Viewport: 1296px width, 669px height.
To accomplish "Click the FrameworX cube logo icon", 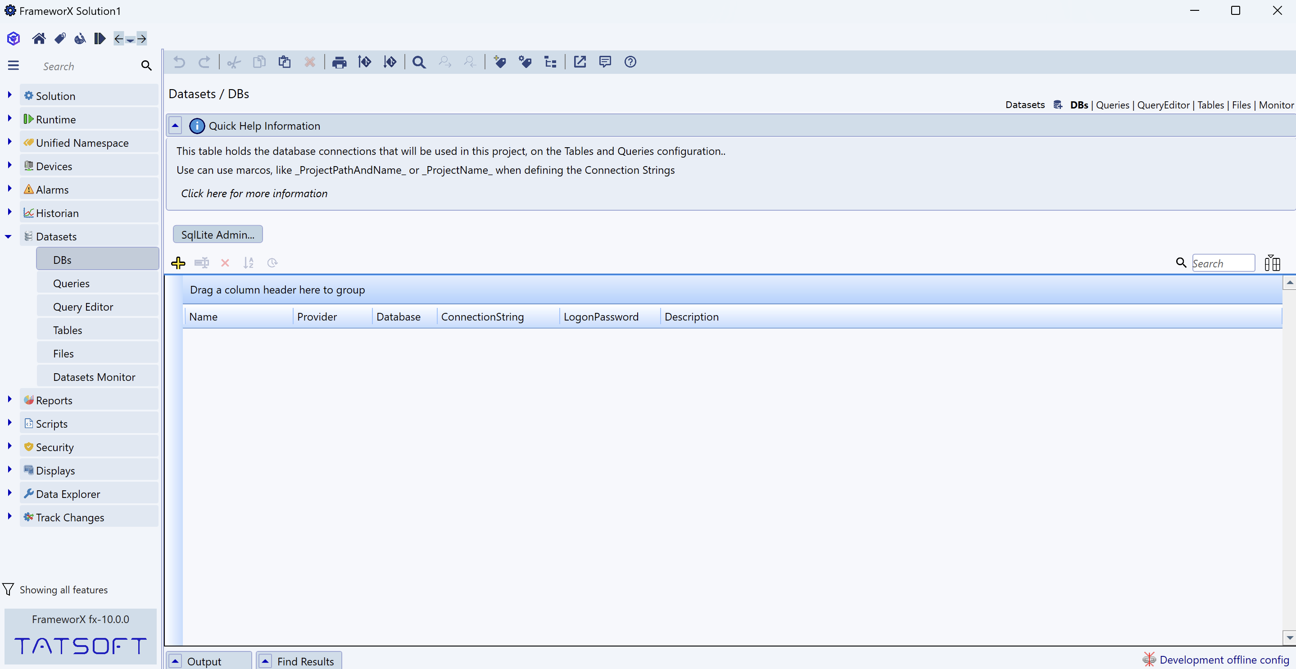I will tap(14, 38).
